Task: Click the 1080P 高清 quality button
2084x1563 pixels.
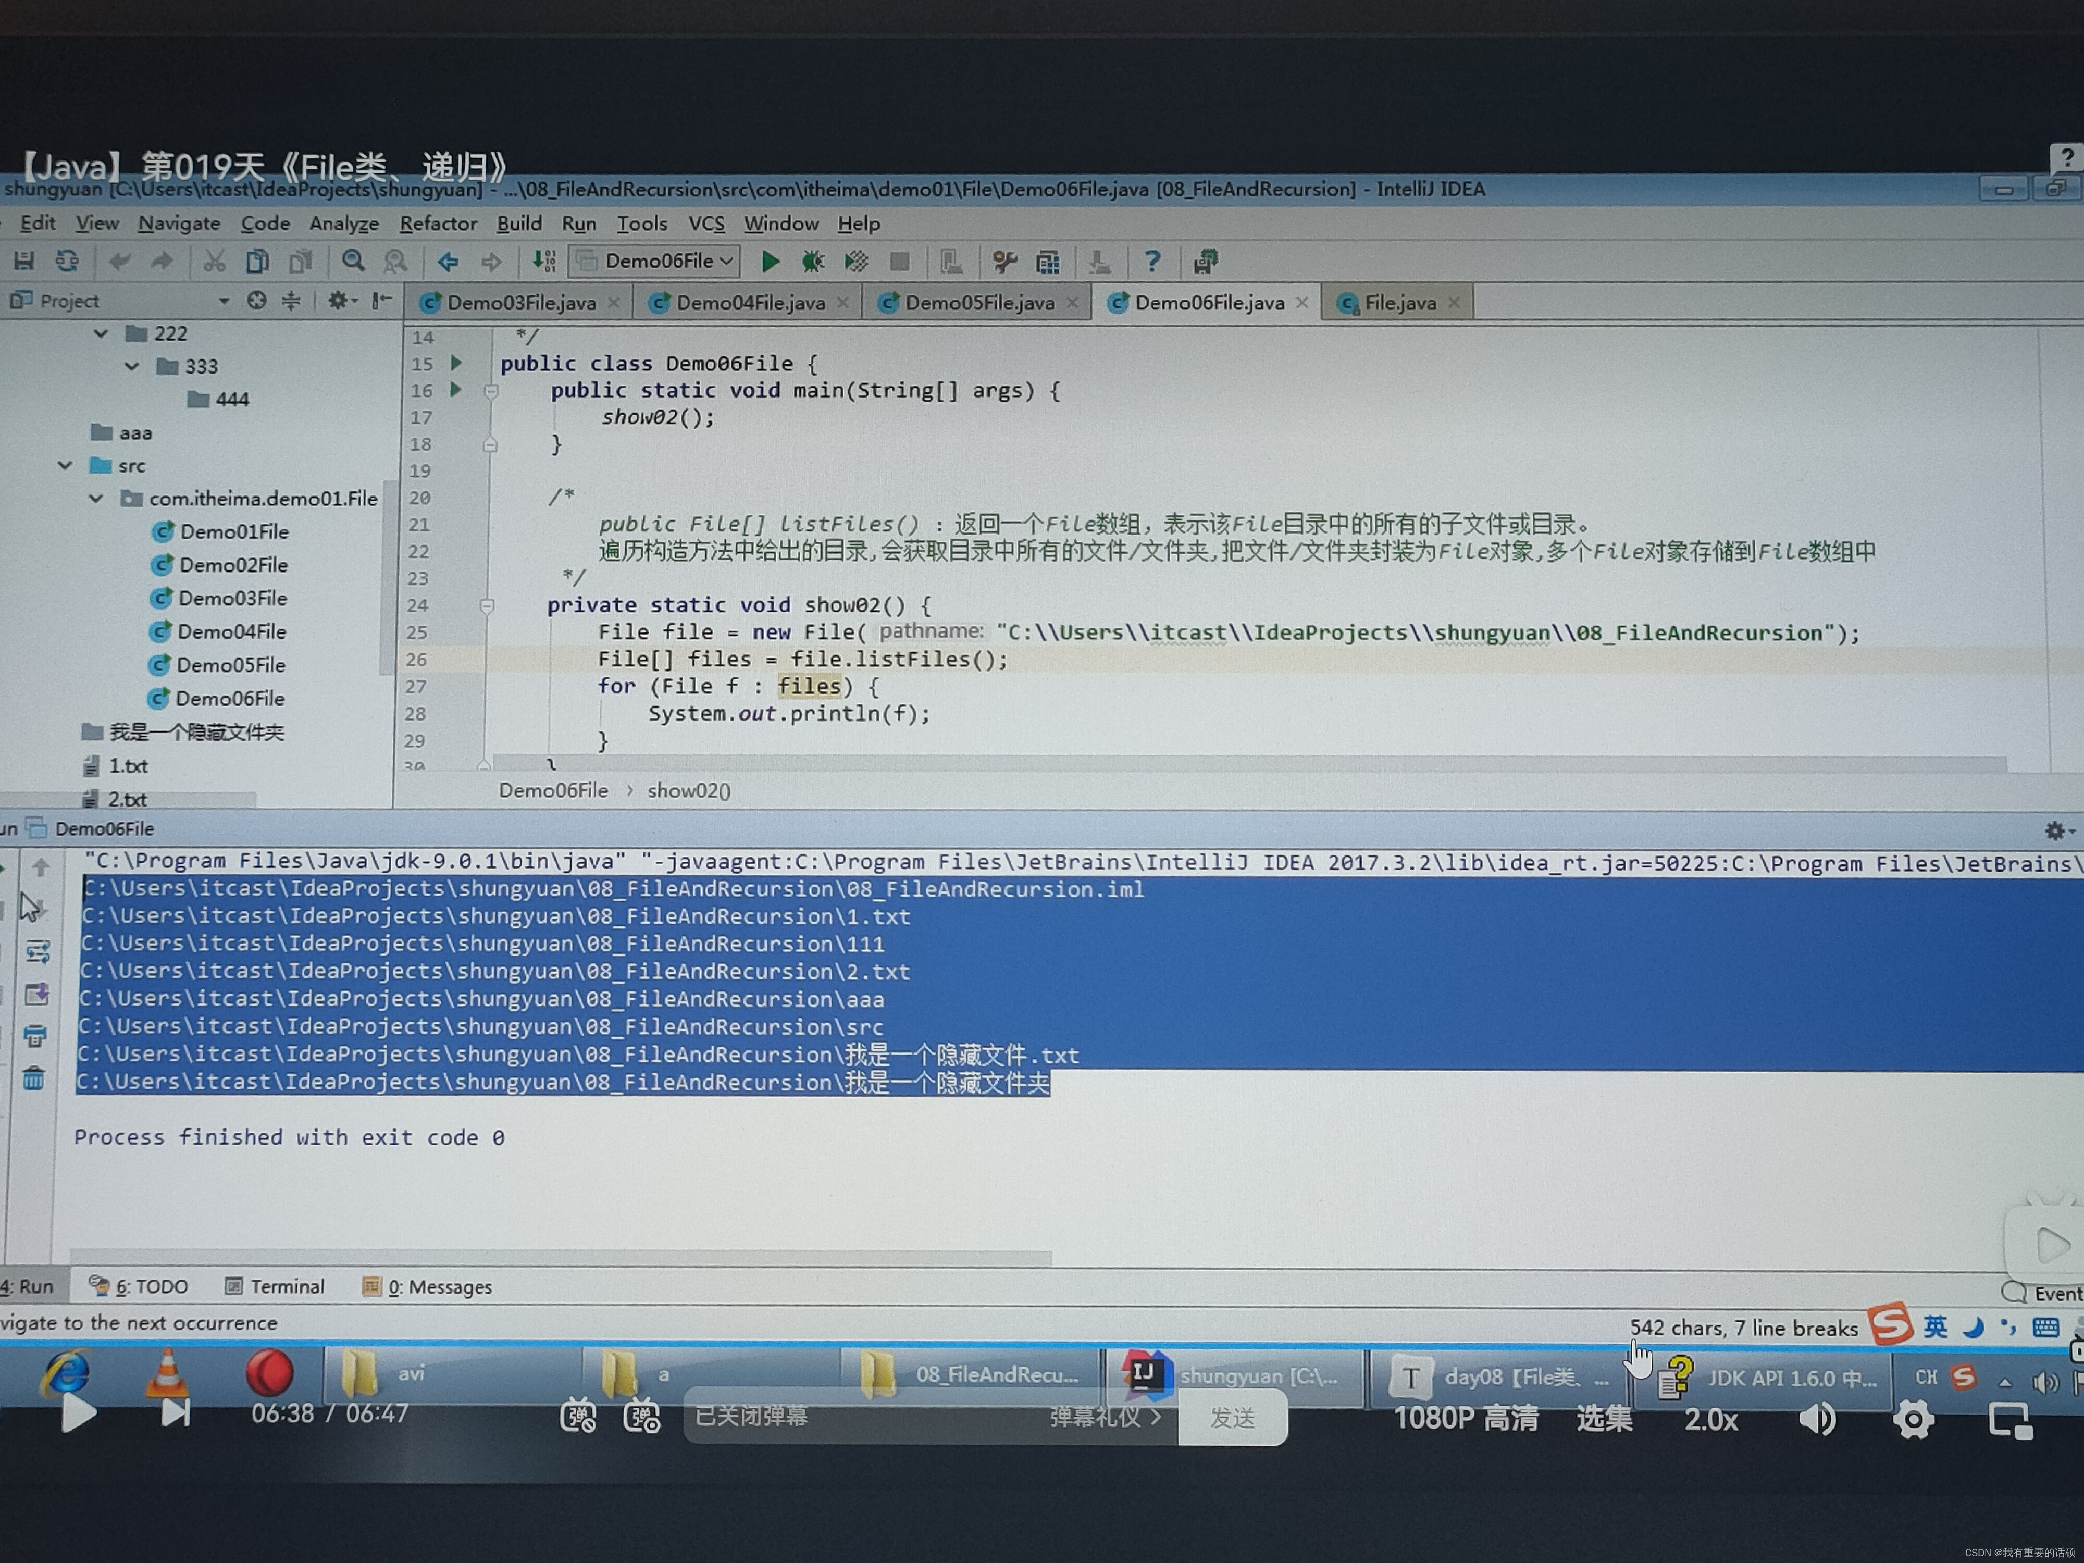Action: (x=1465, y=1418)
